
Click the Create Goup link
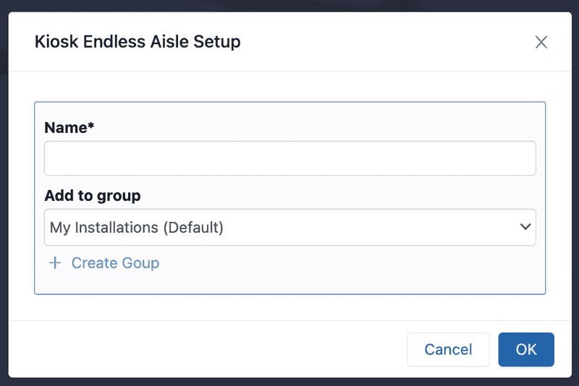115,263
